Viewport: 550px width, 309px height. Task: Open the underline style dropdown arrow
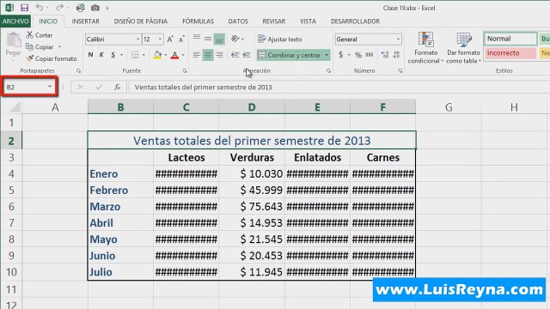(x=121, y=55)
